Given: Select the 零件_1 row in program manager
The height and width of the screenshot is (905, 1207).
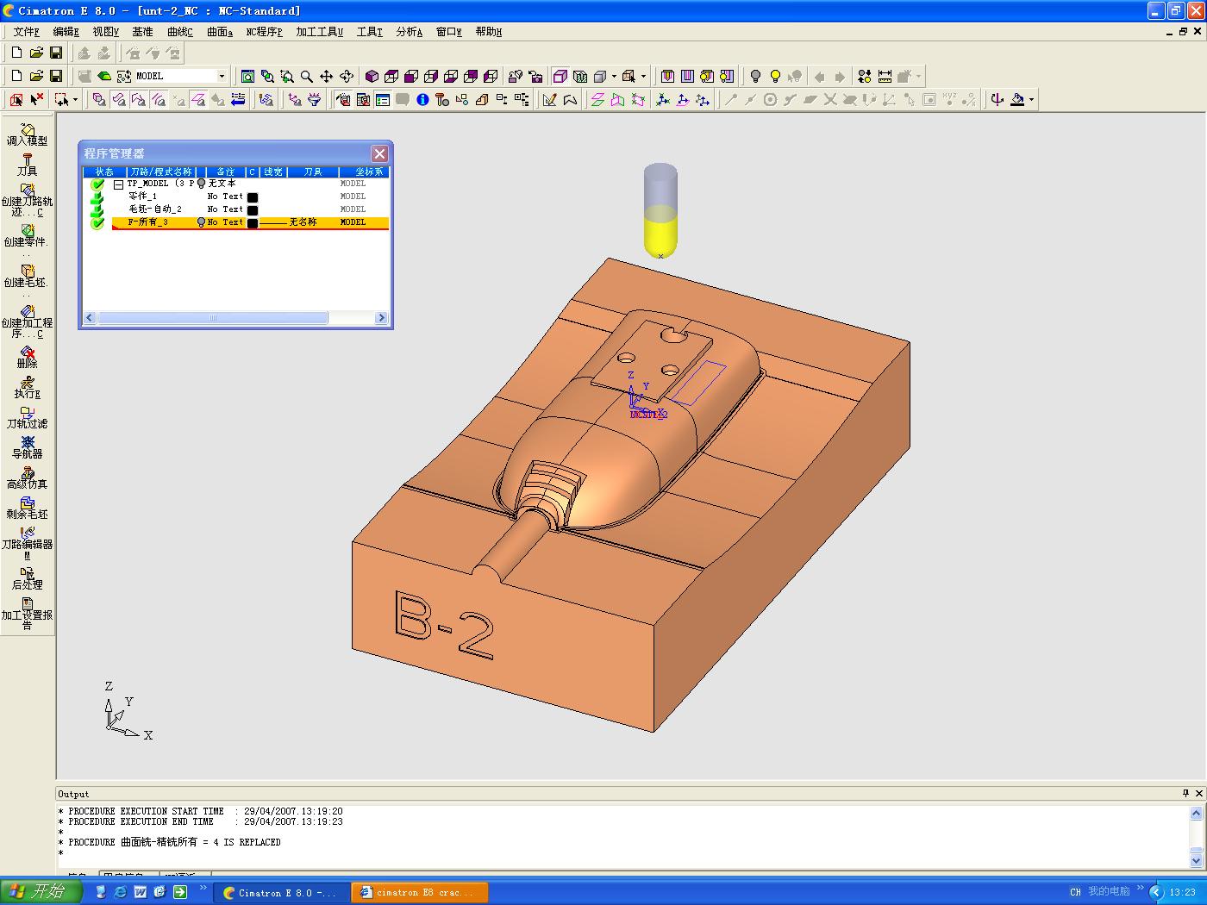Looking at the screenshot, I should coord(250,197).
